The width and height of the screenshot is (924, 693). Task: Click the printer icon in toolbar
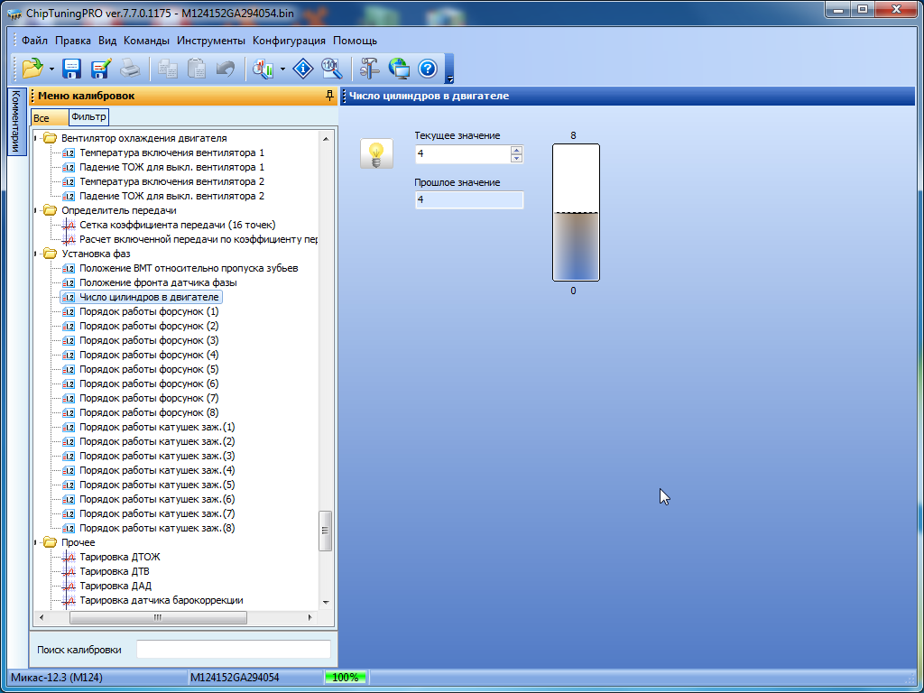pos(130,68)
